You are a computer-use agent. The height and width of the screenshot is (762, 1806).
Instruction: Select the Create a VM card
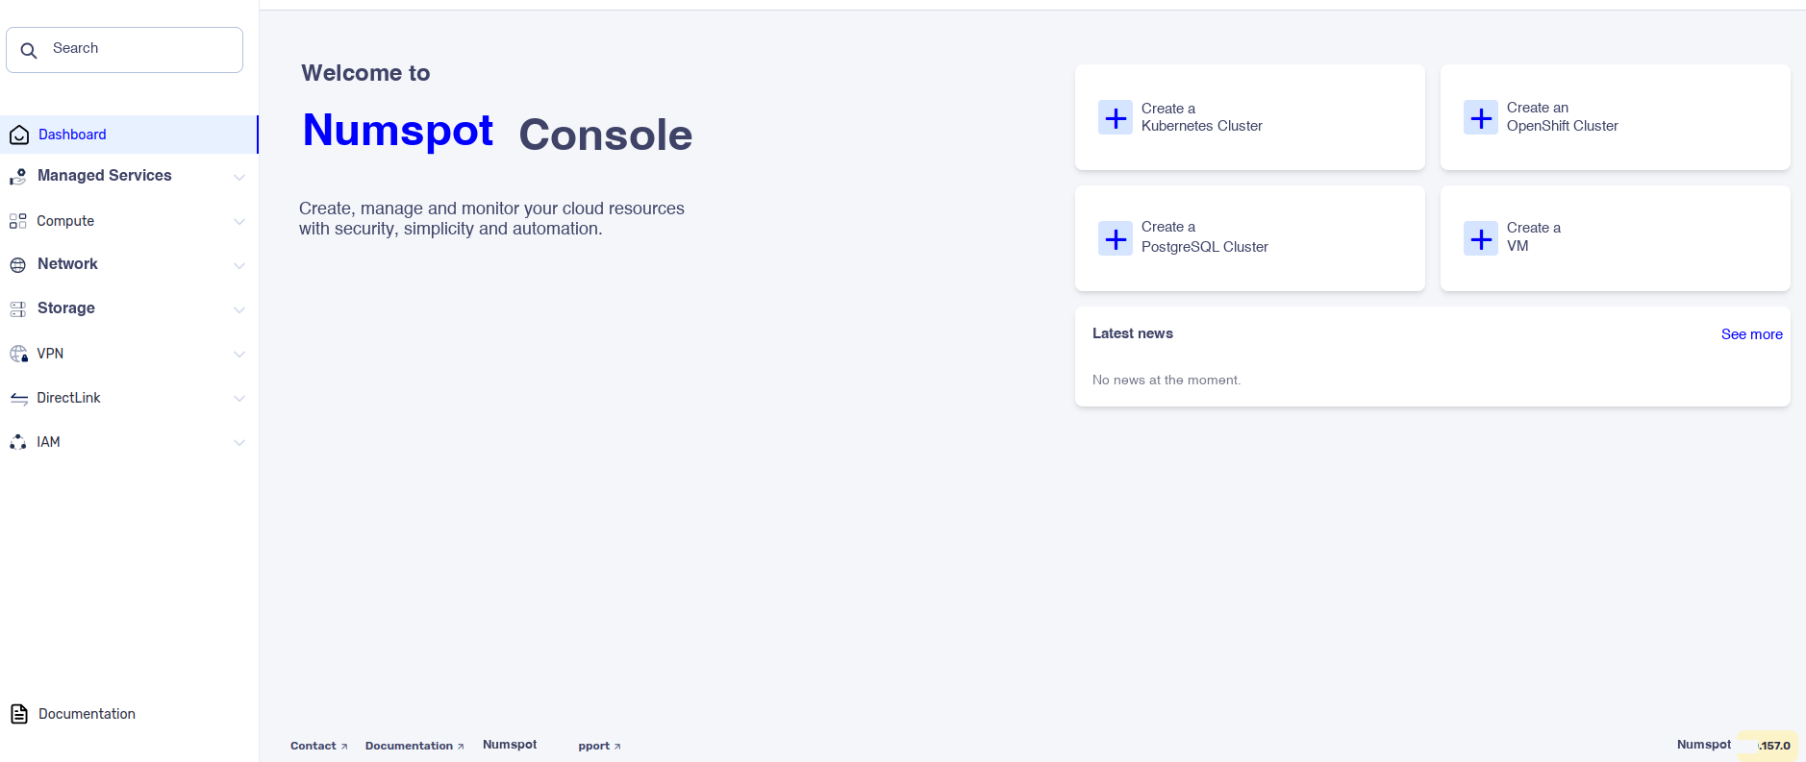[1616, 238]
